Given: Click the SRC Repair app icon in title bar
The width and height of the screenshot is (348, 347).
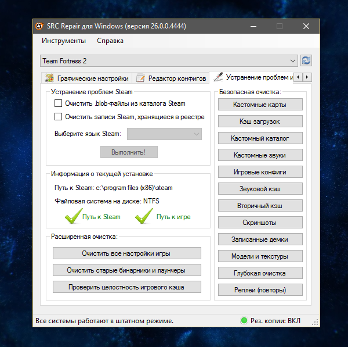Looking at the screenshot, I should point(39,26).
